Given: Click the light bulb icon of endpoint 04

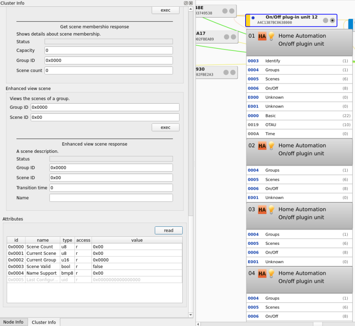Looking at the screenshot, I should click(x=271, y=273).
